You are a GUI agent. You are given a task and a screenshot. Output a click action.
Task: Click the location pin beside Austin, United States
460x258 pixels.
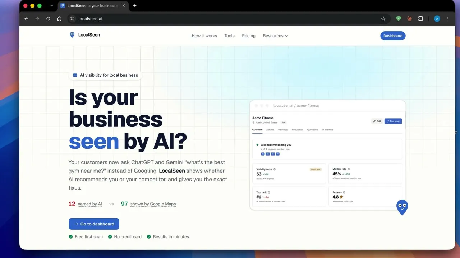pos(253,123)
